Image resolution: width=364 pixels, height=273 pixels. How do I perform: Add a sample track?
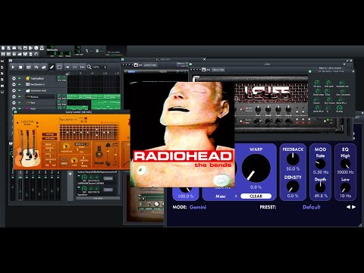(x=36, y=67)
